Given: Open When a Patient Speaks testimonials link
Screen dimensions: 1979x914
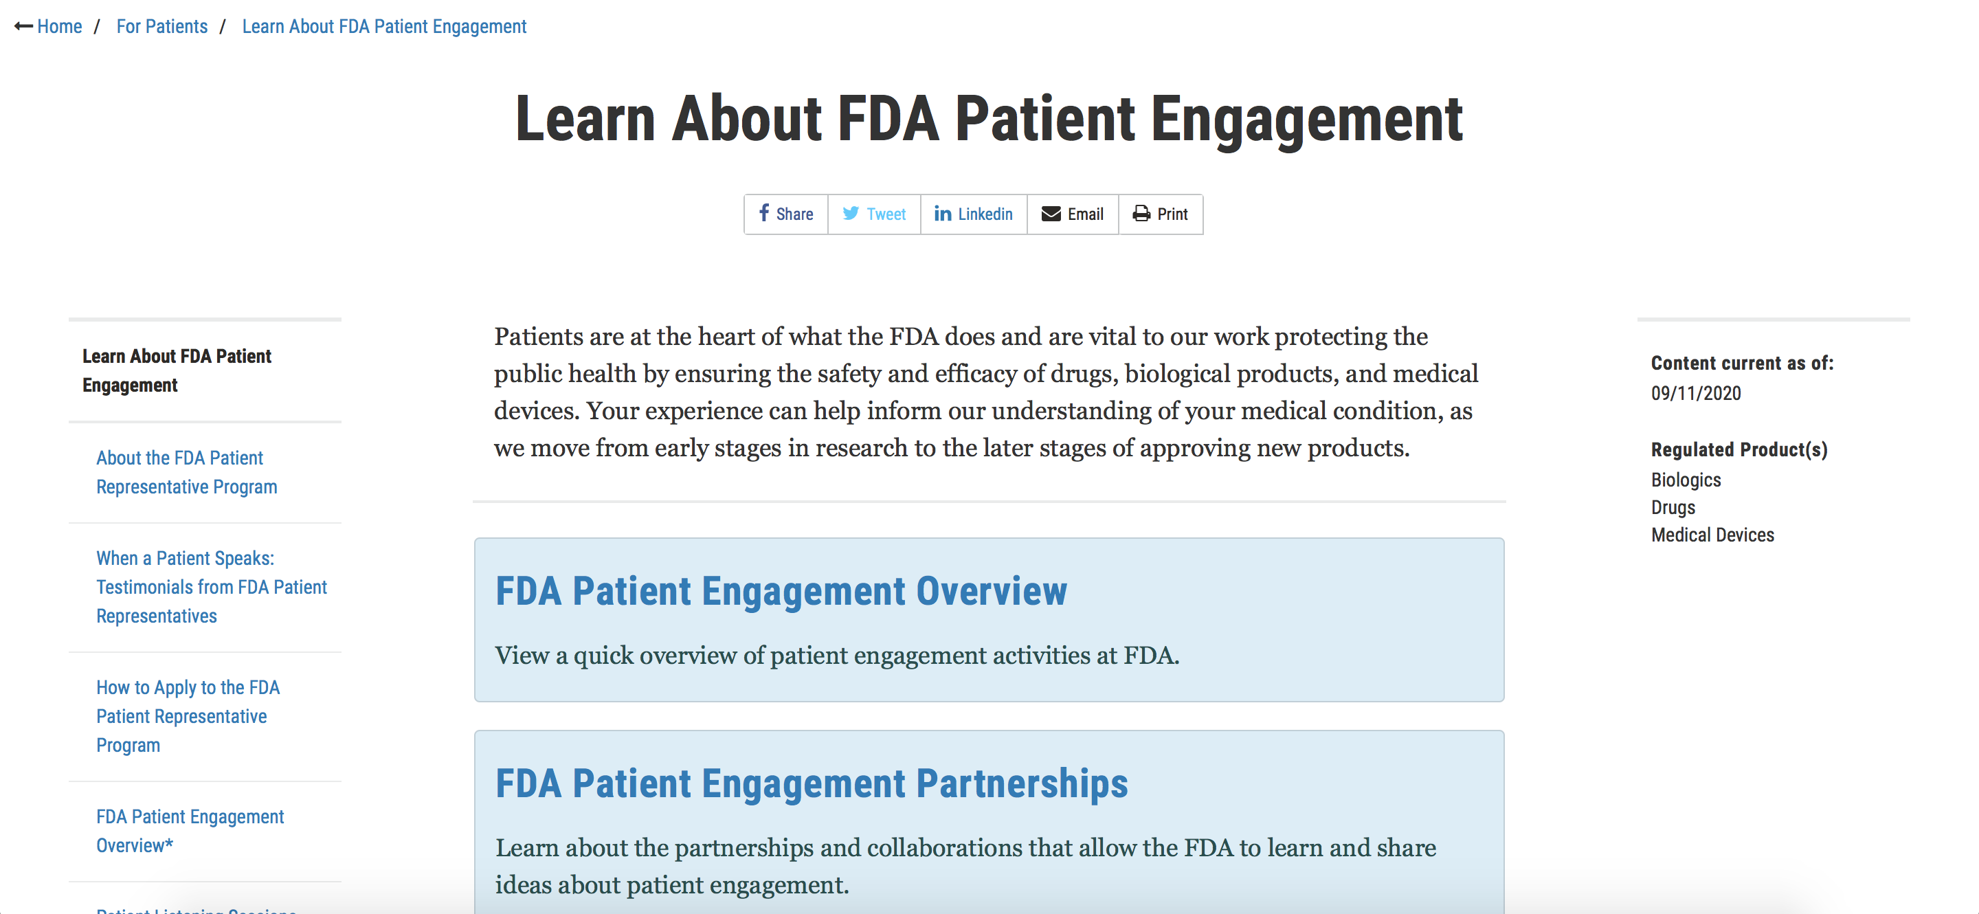Looking at the screenshot, I should point(210,587).
